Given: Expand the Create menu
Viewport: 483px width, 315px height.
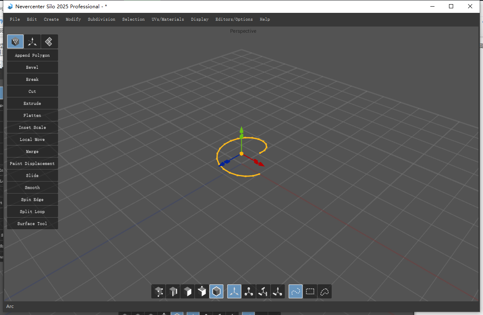Looking at the screenshot, I should tap(51, 19).
